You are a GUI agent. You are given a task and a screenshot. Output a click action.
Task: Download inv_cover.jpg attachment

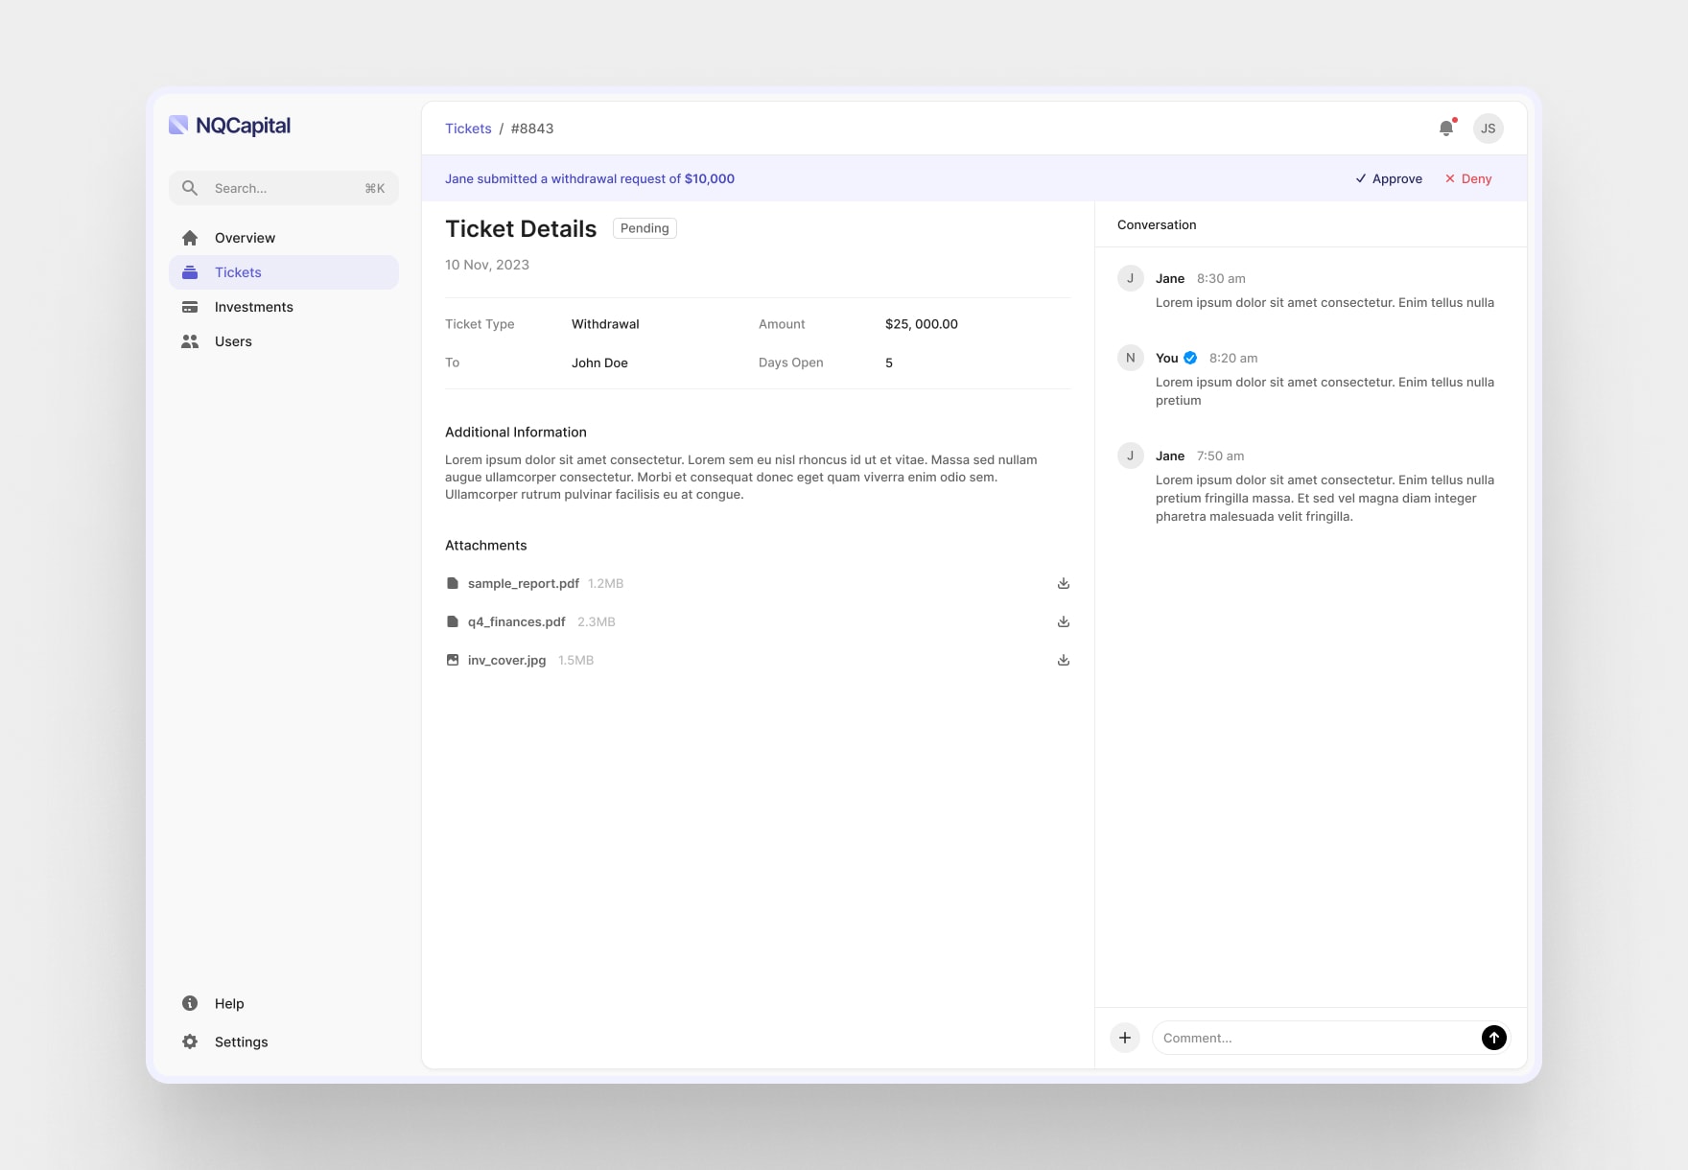[x=1064, y=660]
